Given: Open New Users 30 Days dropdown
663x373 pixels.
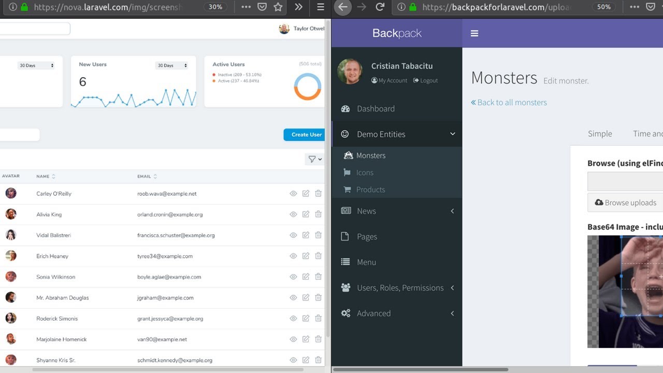Looking at the screenshot, I should click(171, 65).
